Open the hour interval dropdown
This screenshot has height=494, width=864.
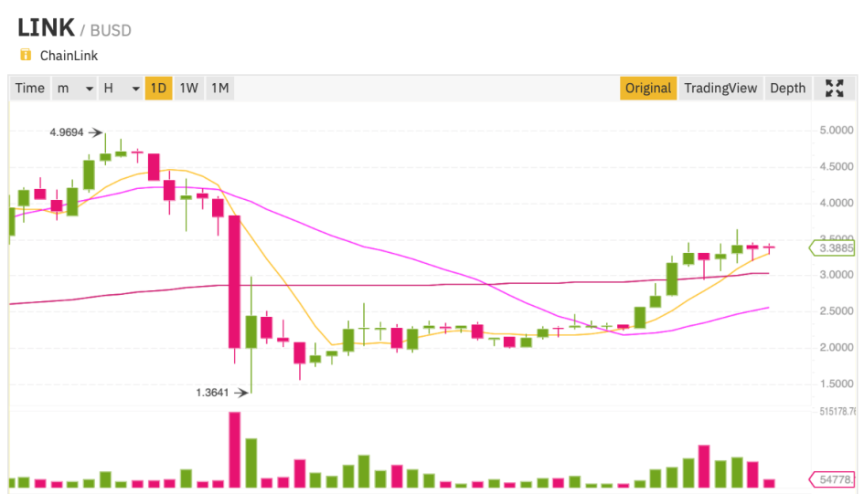pyautogui.click(x=121, y=88)
